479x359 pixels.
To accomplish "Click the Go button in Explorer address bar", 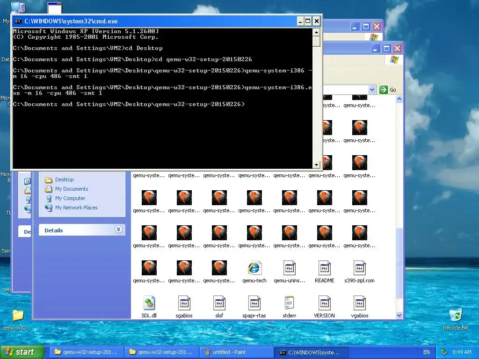I will click(388, 90).
